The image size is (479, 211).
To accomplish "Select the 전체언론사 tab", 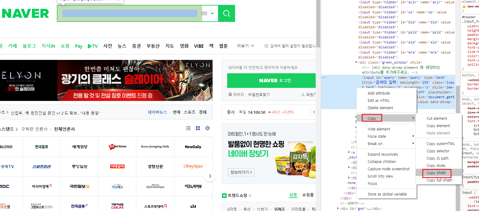I will 64,129.
